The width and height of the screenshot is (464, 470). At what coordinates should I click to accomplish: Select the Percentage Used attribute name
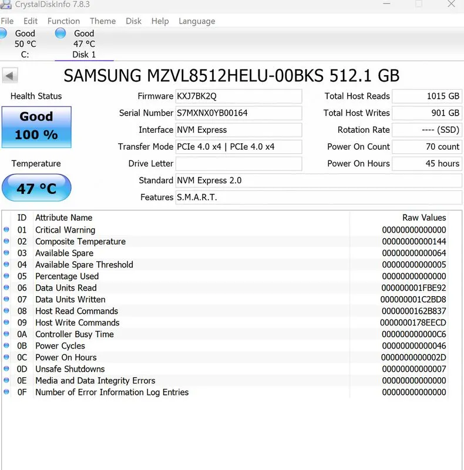pyautogui.click(x=67, y=276)
